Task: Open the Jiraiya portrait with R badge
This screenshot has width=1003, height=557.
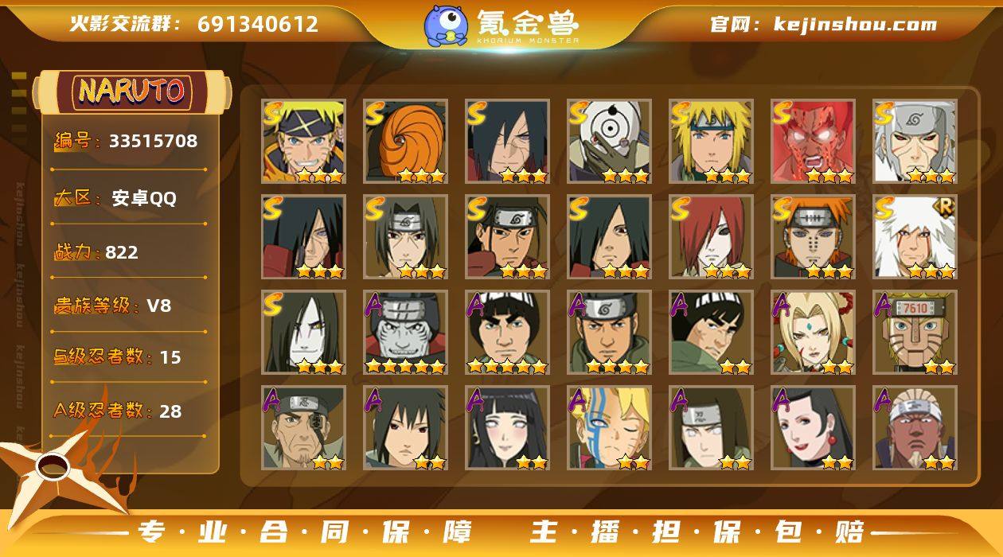Action: click(x=915, y=236)
